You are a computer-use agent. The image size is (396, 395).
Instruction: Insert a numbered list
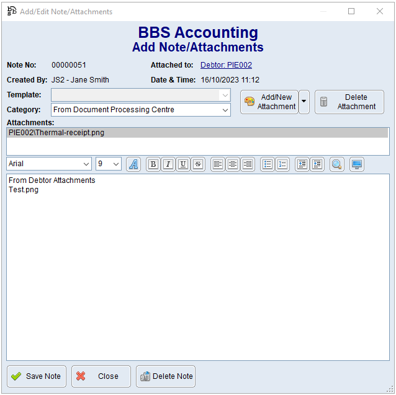coord(282,164)
